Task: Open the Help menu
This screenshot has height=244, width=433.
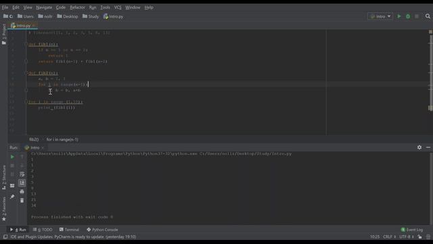Action: [149, 7]
